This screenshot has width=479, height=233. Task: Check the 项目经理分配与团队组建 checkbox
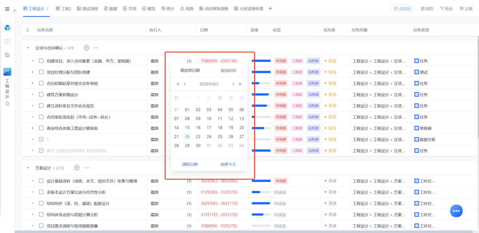[x=41, y=72]
